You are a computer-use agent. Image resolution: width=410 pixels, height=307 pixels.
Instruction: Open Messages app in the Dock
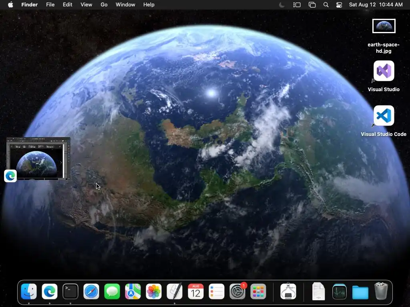(112, 291)
